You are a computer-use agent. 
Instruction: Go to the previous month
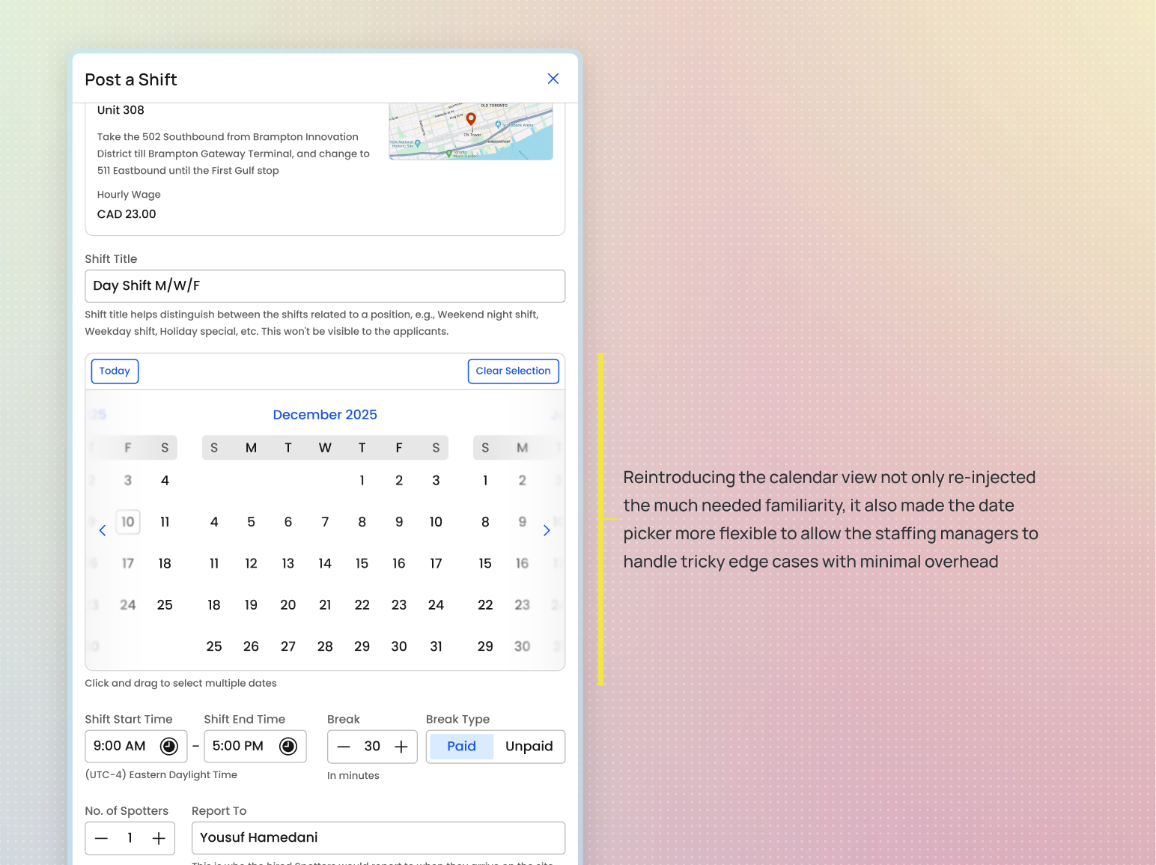tap(103, 530)
